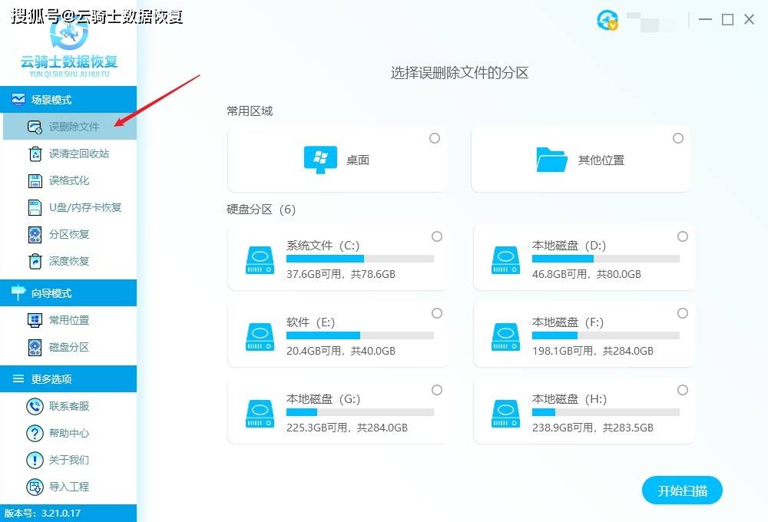Click the 导入工程 label
Image resolution: width=768 pixels, height=522 pixels.
tap(69, 487)
